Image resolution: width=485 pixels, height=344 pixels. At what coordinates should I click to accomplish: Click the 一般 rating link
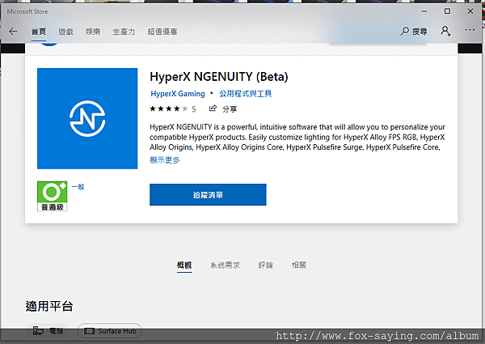tap(78, 187)
